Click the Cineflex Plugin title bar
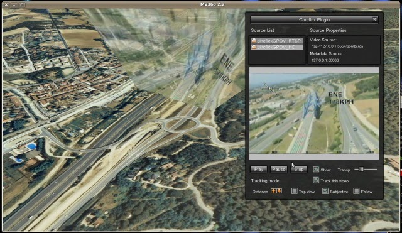 [x=314, y=19]
